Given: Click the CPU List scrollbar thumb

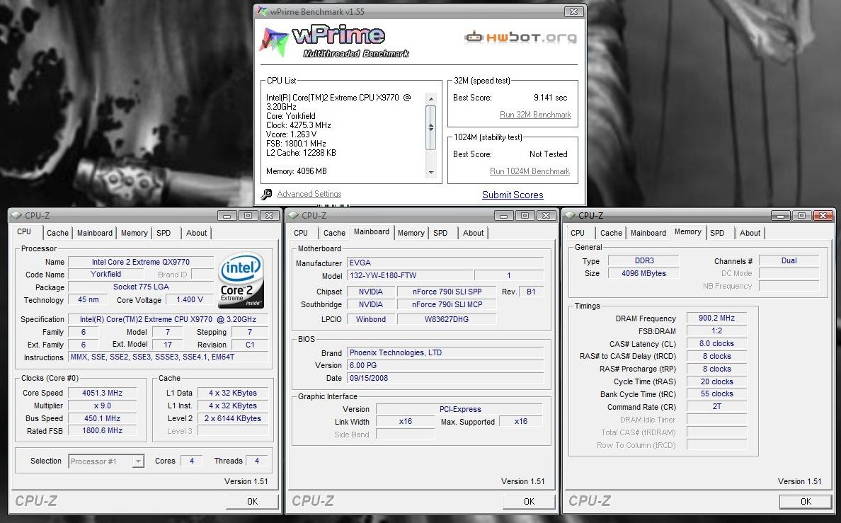Looking at the screenshot, I should click(x=430, y=127).
